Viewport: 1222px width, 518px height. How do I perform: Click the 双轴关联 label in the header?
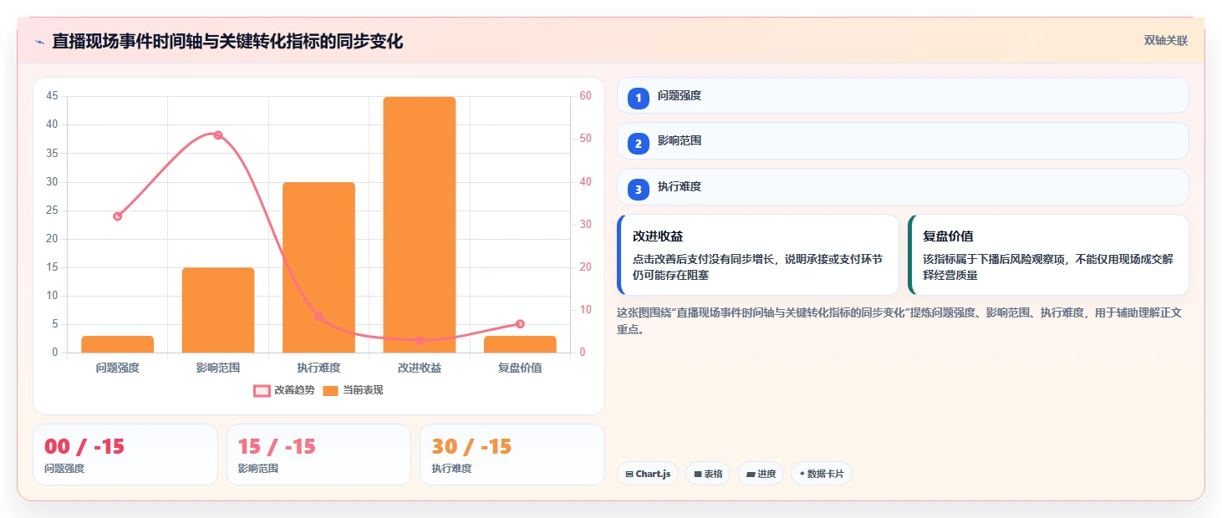[x=1165, y=40]
